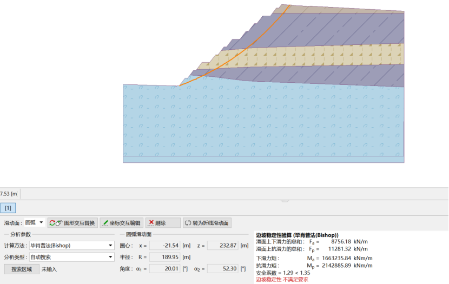This screenshot has width=449, height=284.
Task: Click the 搜索区域 button
Action: coord(22,269)
